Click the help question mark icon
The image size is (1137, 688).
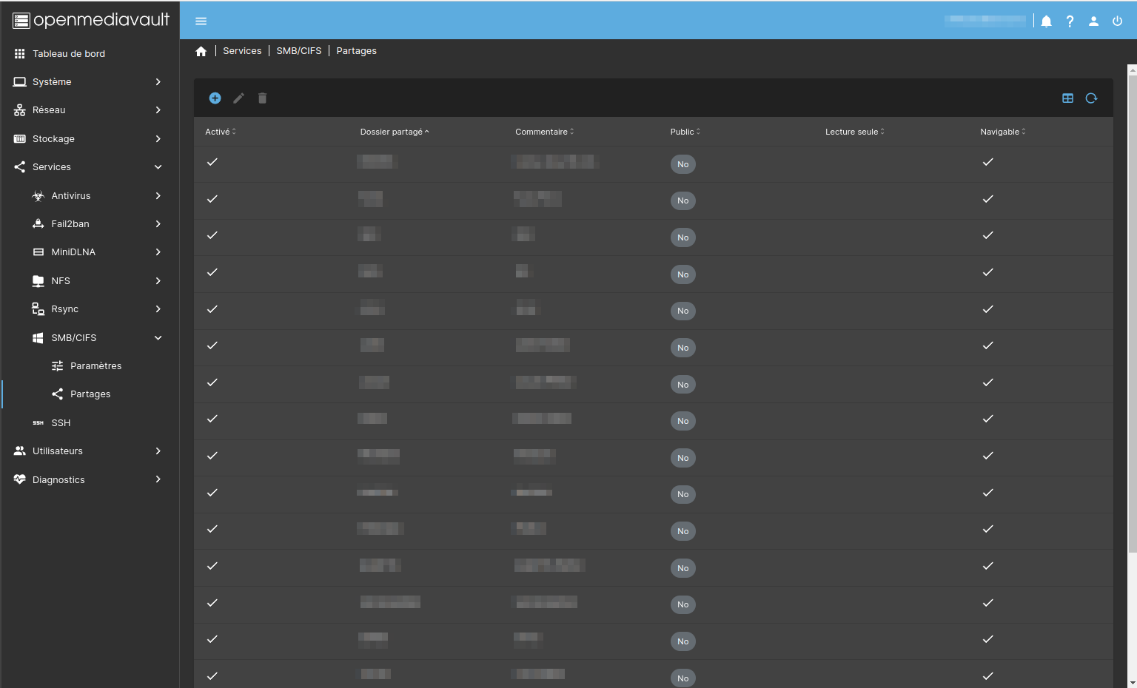tap(1070, 21)
